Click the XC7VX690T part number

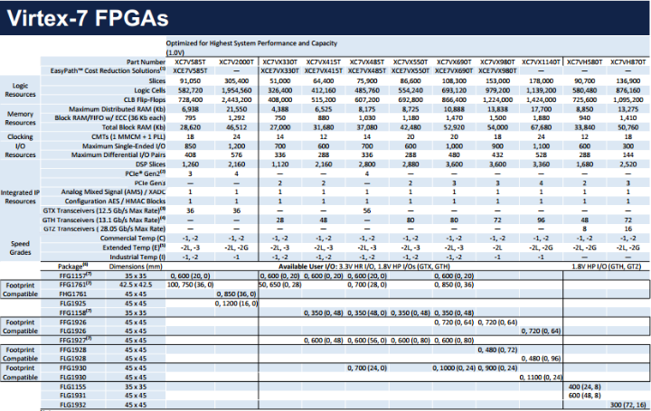click(454, 61)
